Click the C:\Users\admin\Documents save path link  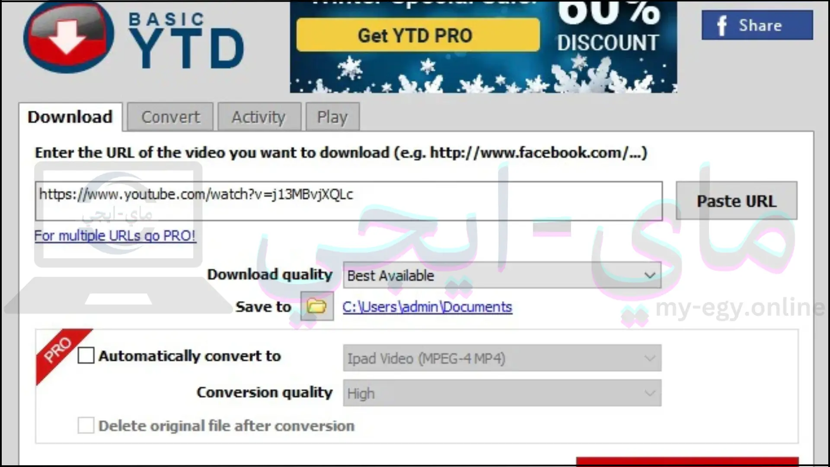pyautogui.click(x=427, y=307)
